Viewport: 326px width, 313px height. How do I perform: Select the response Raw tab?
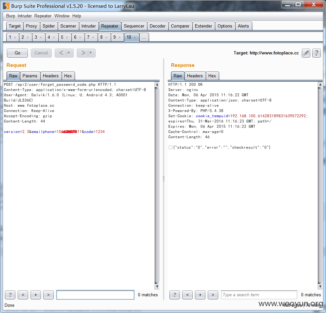[x=178, y=76]
